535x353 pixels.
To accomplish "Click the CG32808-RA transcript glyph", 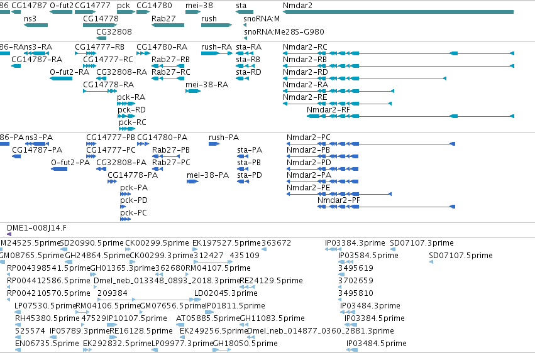I will [101, 79].
